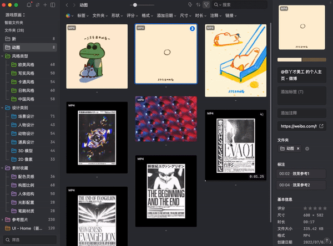Collapse the 素材收藏 folder group
The height and width of the screenshot is (246, 333).
[x=2, y=168]
